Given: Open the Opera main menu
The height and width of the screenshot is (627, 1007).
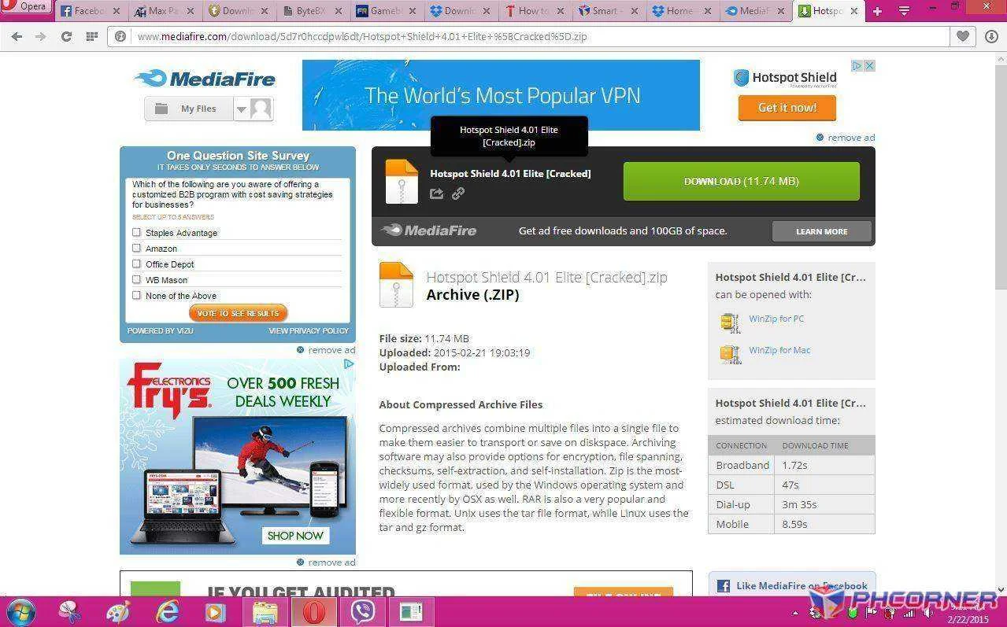Looking at the screenshot, I should (x=26, y=7).
